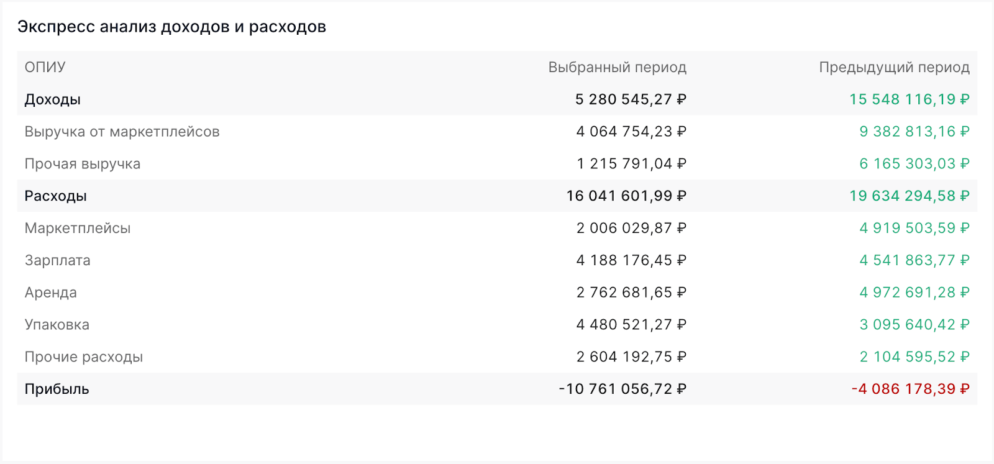The width and height of the screenshot is (994, 464).
Task: Click the ОПИУ column header
Action: 45,67
